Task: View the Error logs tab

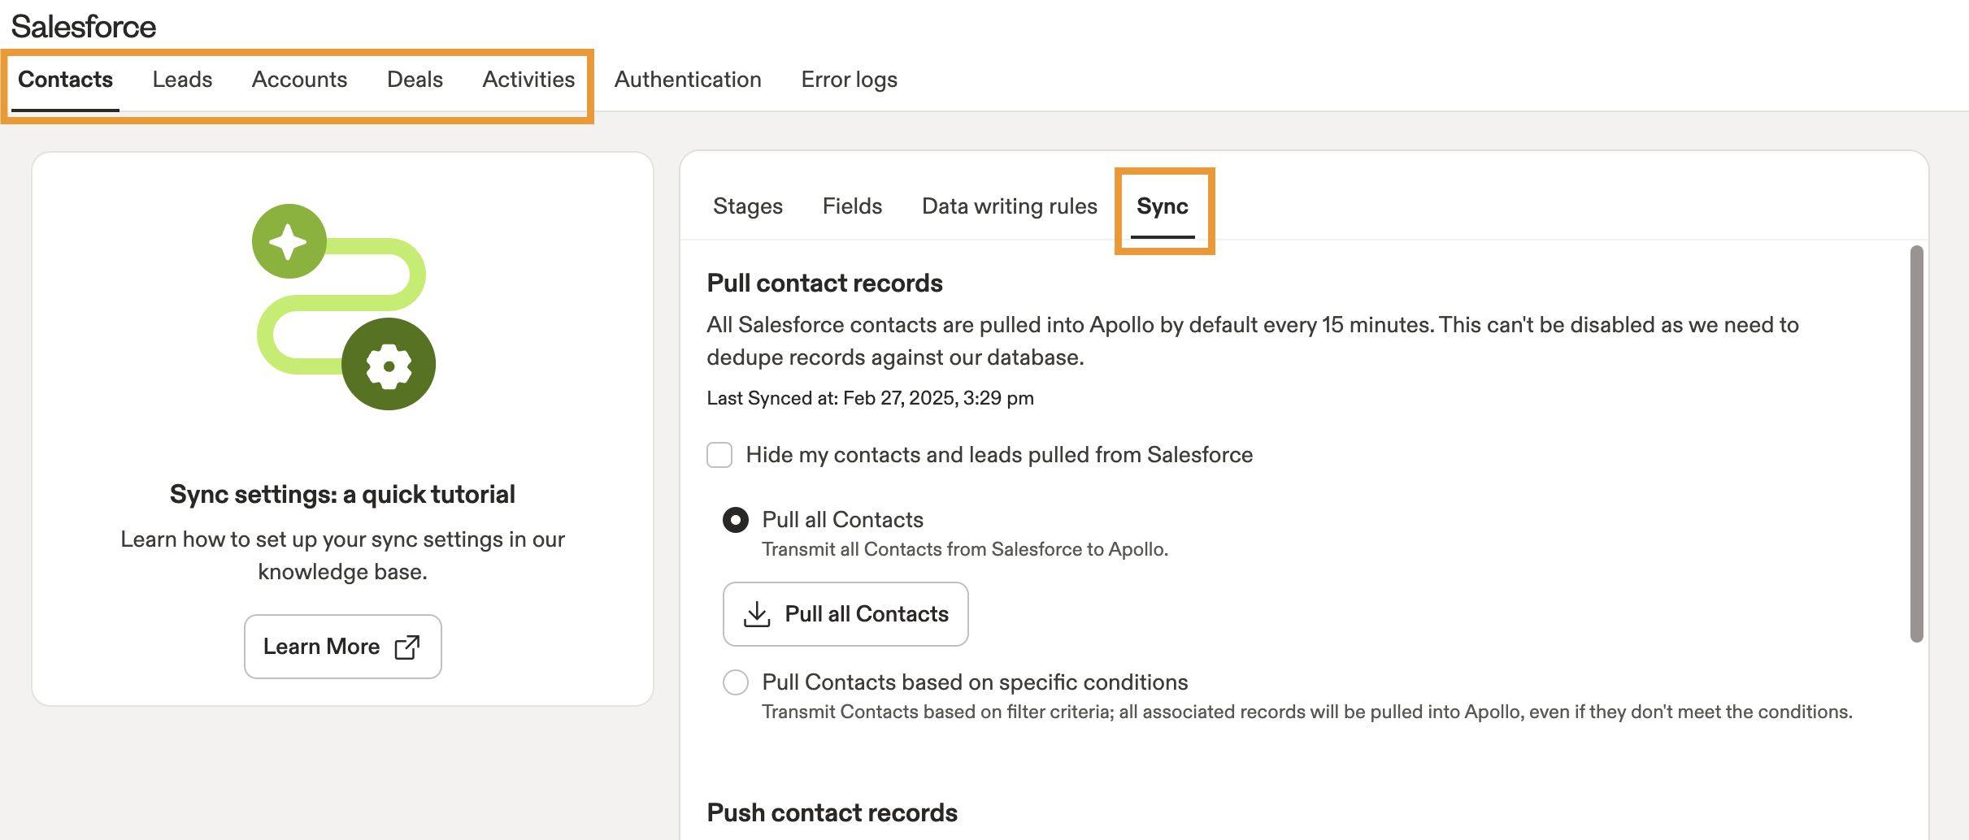Action: (x=849, y=80)
